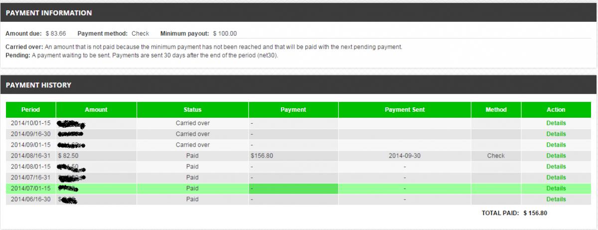Open Details for period 2014/09/01-15

tap(556, 145)
